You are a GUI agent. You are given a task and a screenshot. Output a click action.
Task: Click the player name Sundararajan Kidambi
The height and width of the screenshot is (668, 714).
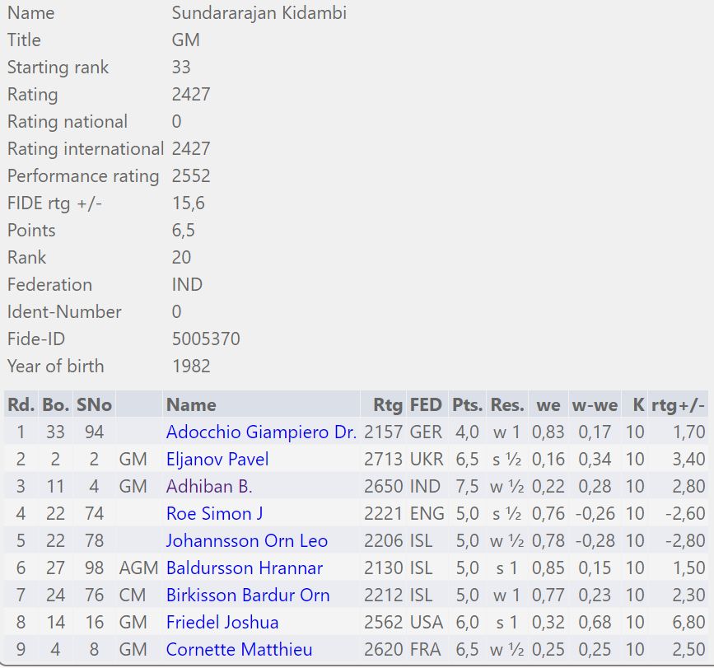click(x=259, y=12)
